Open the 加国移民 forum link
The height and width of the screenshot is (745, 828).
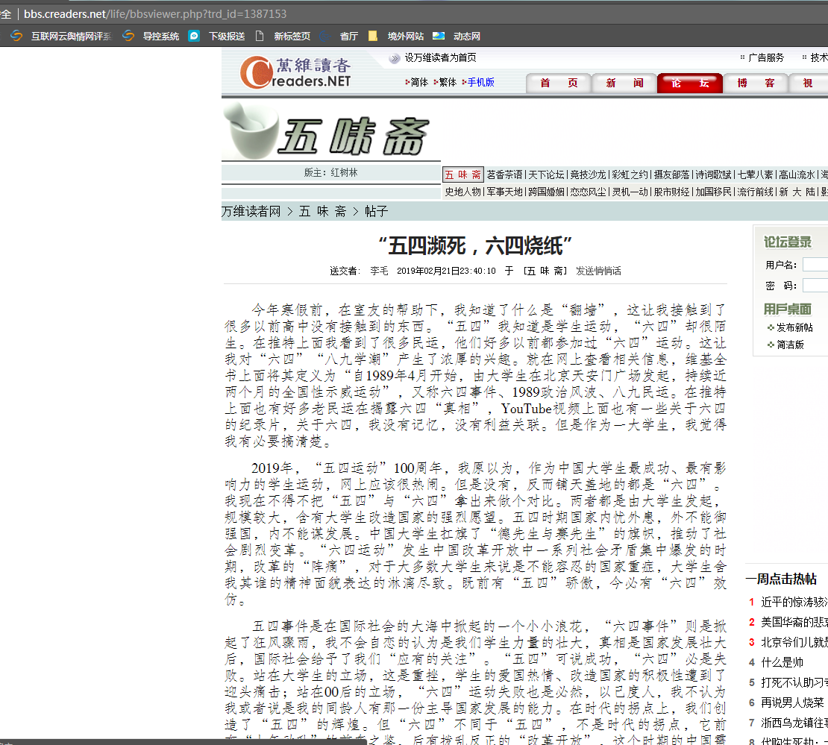click(713, 192)
